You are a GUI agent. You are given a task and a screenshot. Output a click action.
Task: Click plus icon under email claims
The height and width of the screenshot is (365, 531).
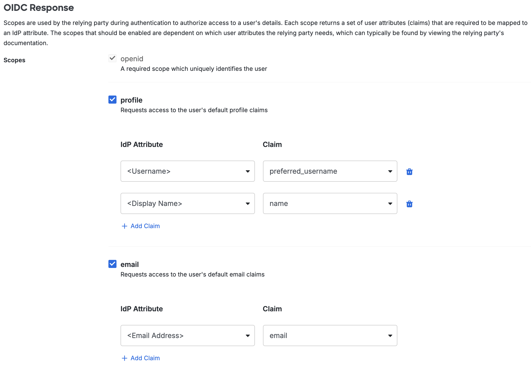point(124,358)
